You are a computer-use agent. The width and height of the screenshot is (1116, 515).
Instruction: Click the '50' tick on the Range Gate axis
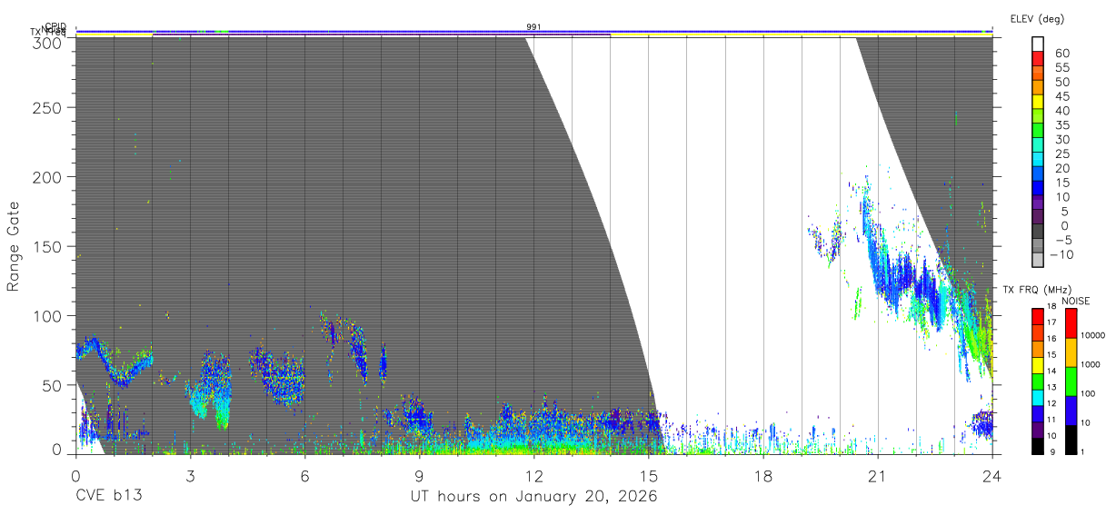pyautogui.click(x=54, y=385)
